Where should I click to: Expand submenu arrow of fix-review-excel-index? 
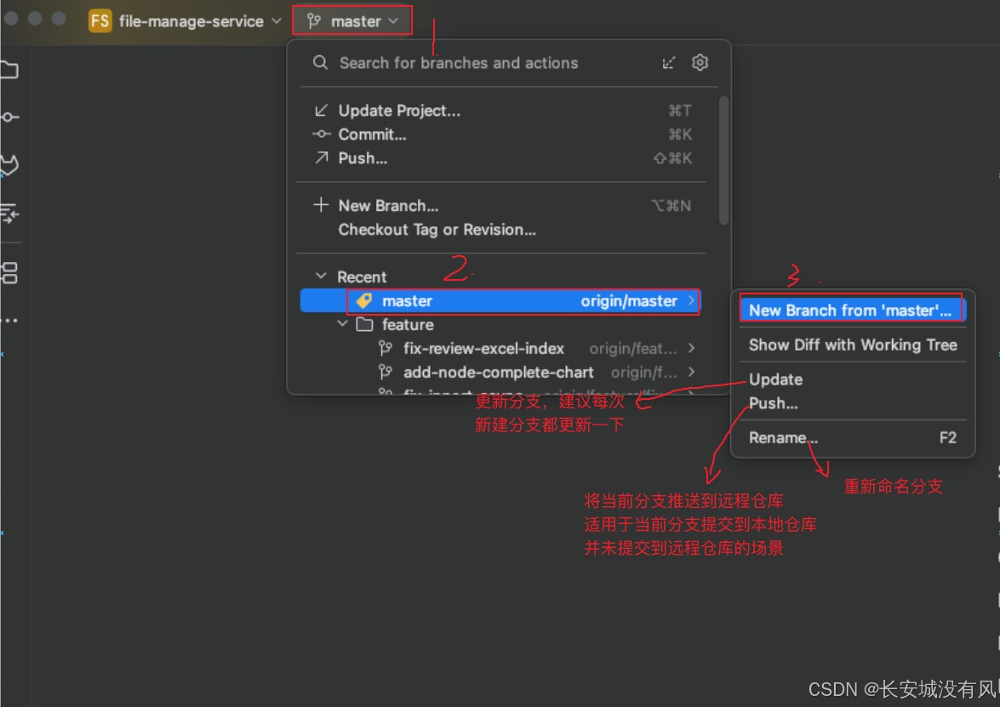click(691, 348)
